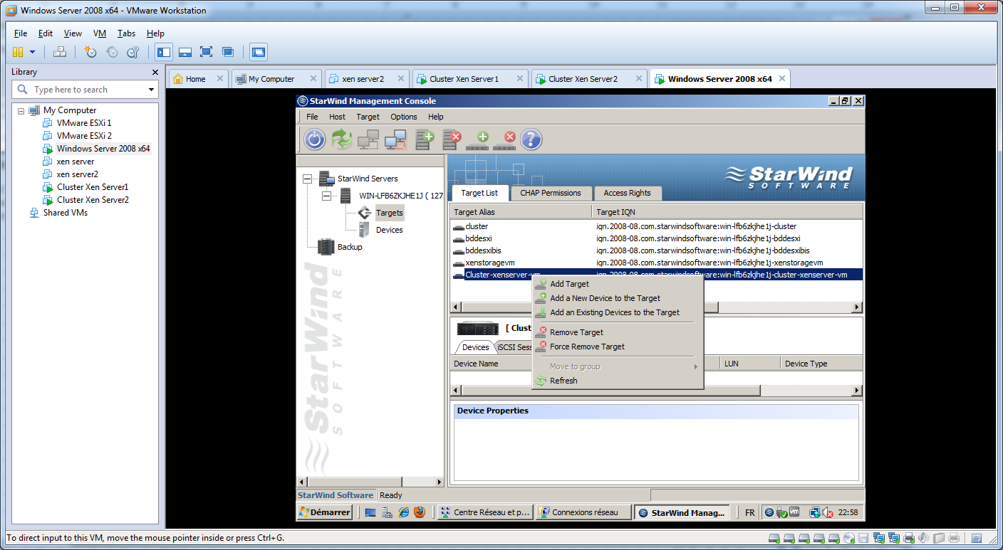
Task: Open the library search dropdown arrow
Action: (151, 90)
